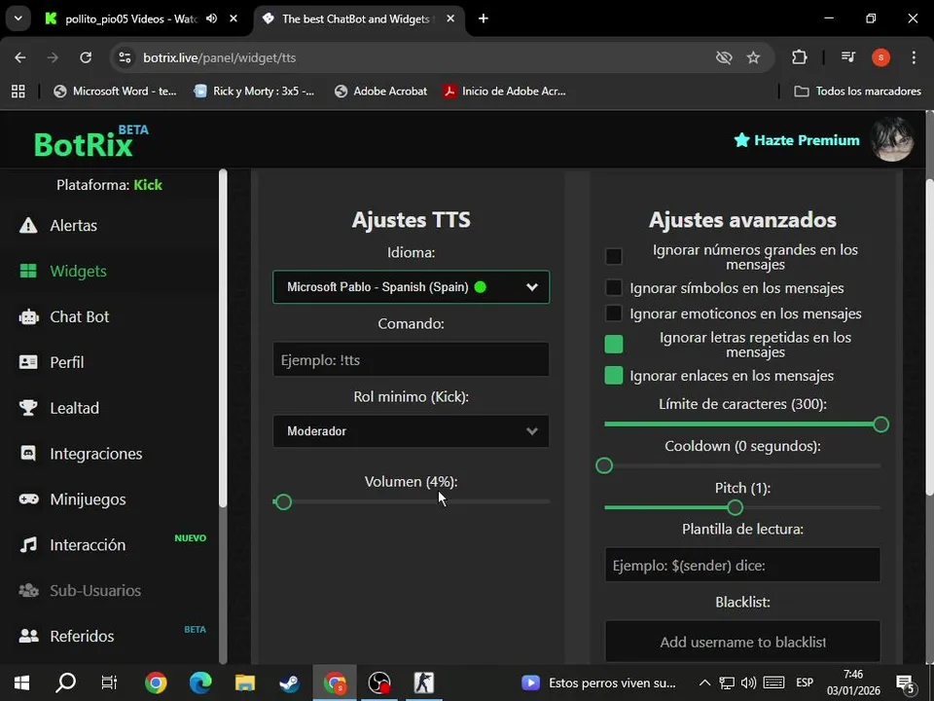Check Ignorar símbolos en los mensajes
The width and height of the screenshot is (934, 701).
tap(614, 287)
